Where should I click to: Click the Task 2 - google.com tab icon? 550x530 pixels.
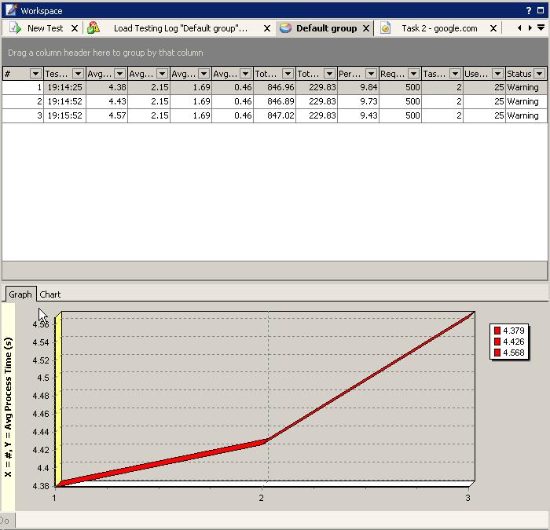tap(386, 28)
